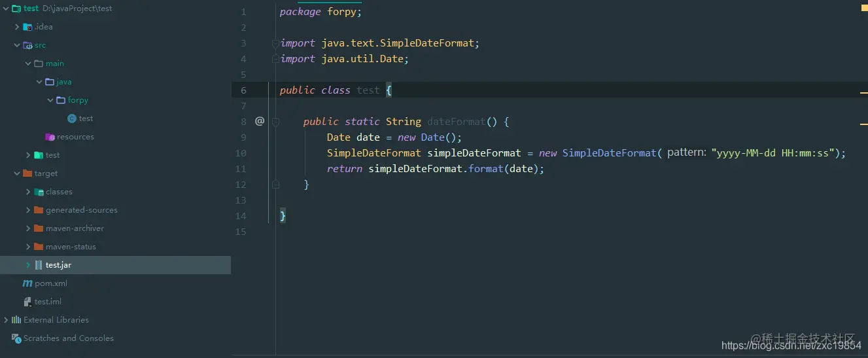Click the @ gutter annotation on line 8
868x358 pixels.
pos(260,121)
